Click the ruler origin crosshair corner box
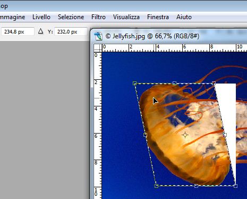The width and height of the screenshot is (247, 199). pos(98,48)
